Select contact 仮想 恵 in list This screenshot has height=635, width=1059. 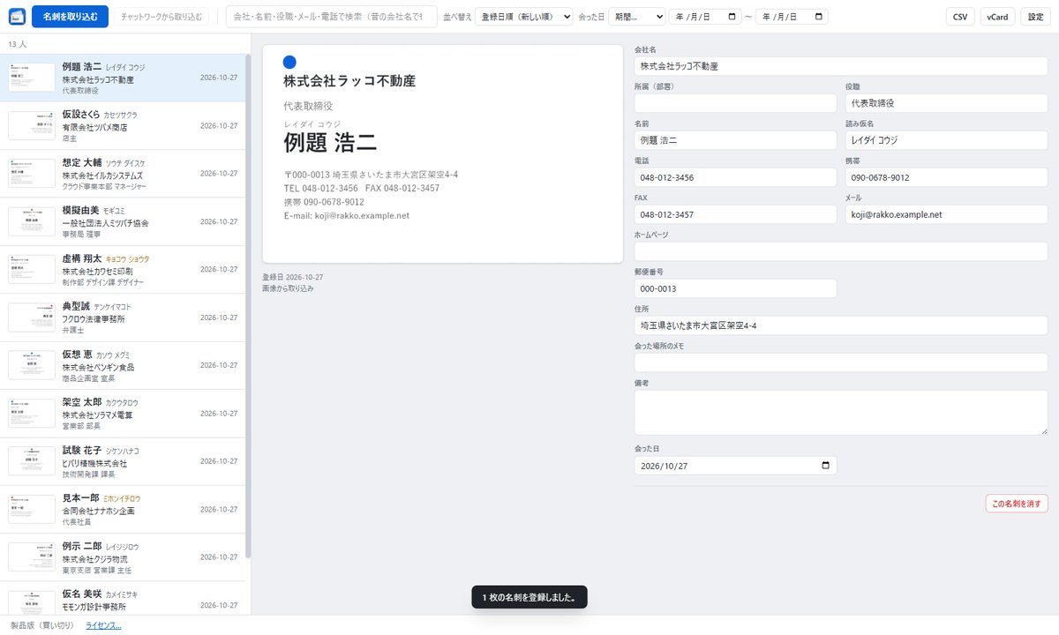[123, 365]
